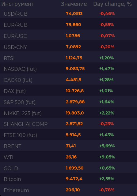Select the BRENT oil row
Image resolution: width=137 pixels, height=196 pixels.
pos(69,146)
